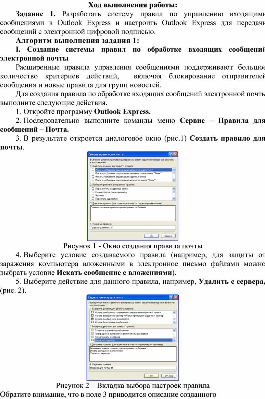Click "Отмена" in the Figure 1 rule dialog

point(168,236)
